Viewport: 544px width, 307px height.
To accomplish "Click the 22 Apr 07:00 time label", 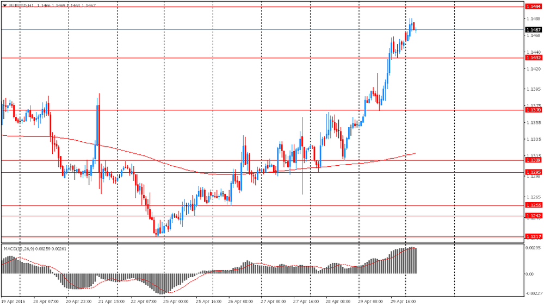I will 144,300.
